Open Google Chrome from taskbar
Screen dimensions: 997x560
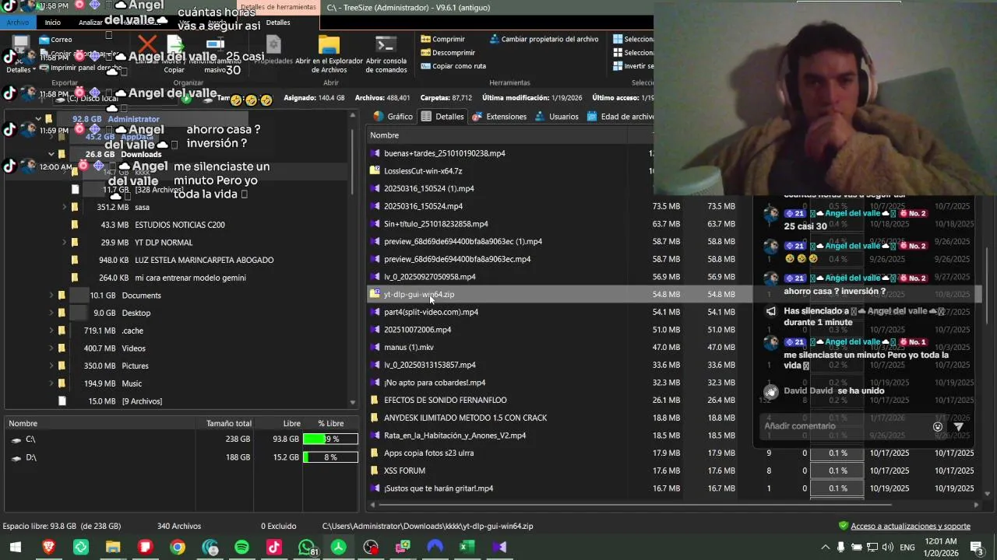[x=178, y=548]
